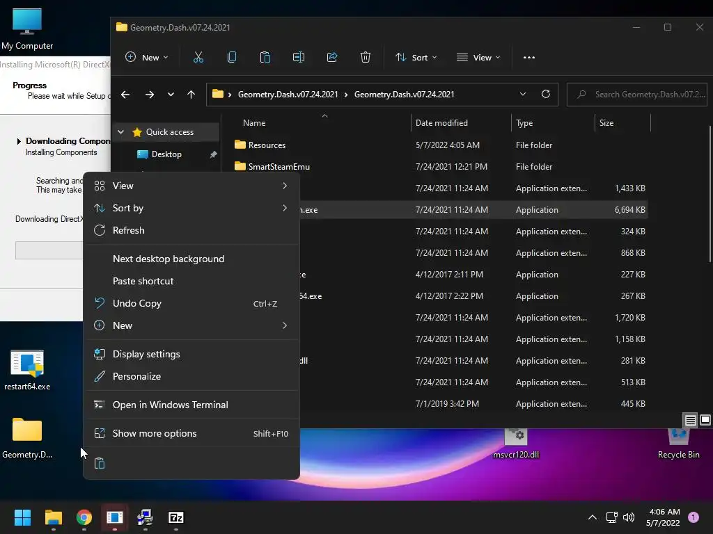Image resolution: width=713 pixels, height=534 pixels.
Task: Click the notification badge in system tray
Action: (x=693, y=517)
